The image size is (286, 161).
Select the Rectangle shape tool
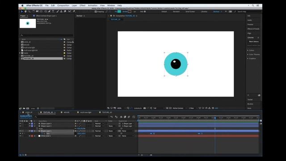click(46, 12)
